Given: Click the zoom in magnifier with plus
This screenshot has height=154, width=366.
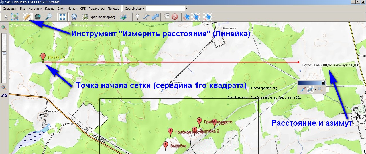Looking at the screenshot, I should 4,27.
